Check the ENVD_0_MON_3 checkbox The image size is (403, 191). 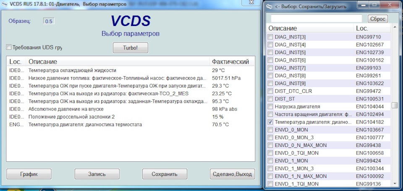tap(270, 137)
